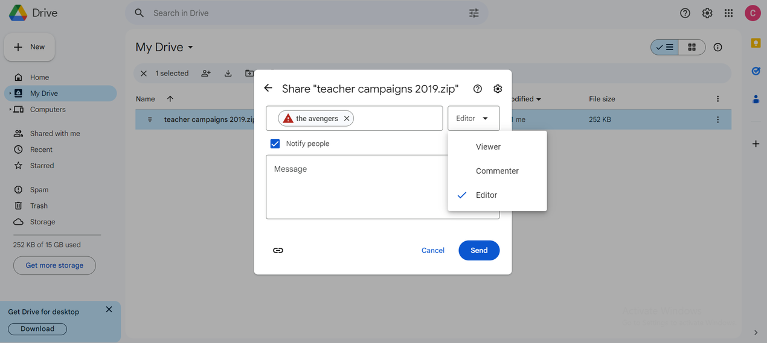
Task: Clear the selection with the X icon
Action: point(144,74)
